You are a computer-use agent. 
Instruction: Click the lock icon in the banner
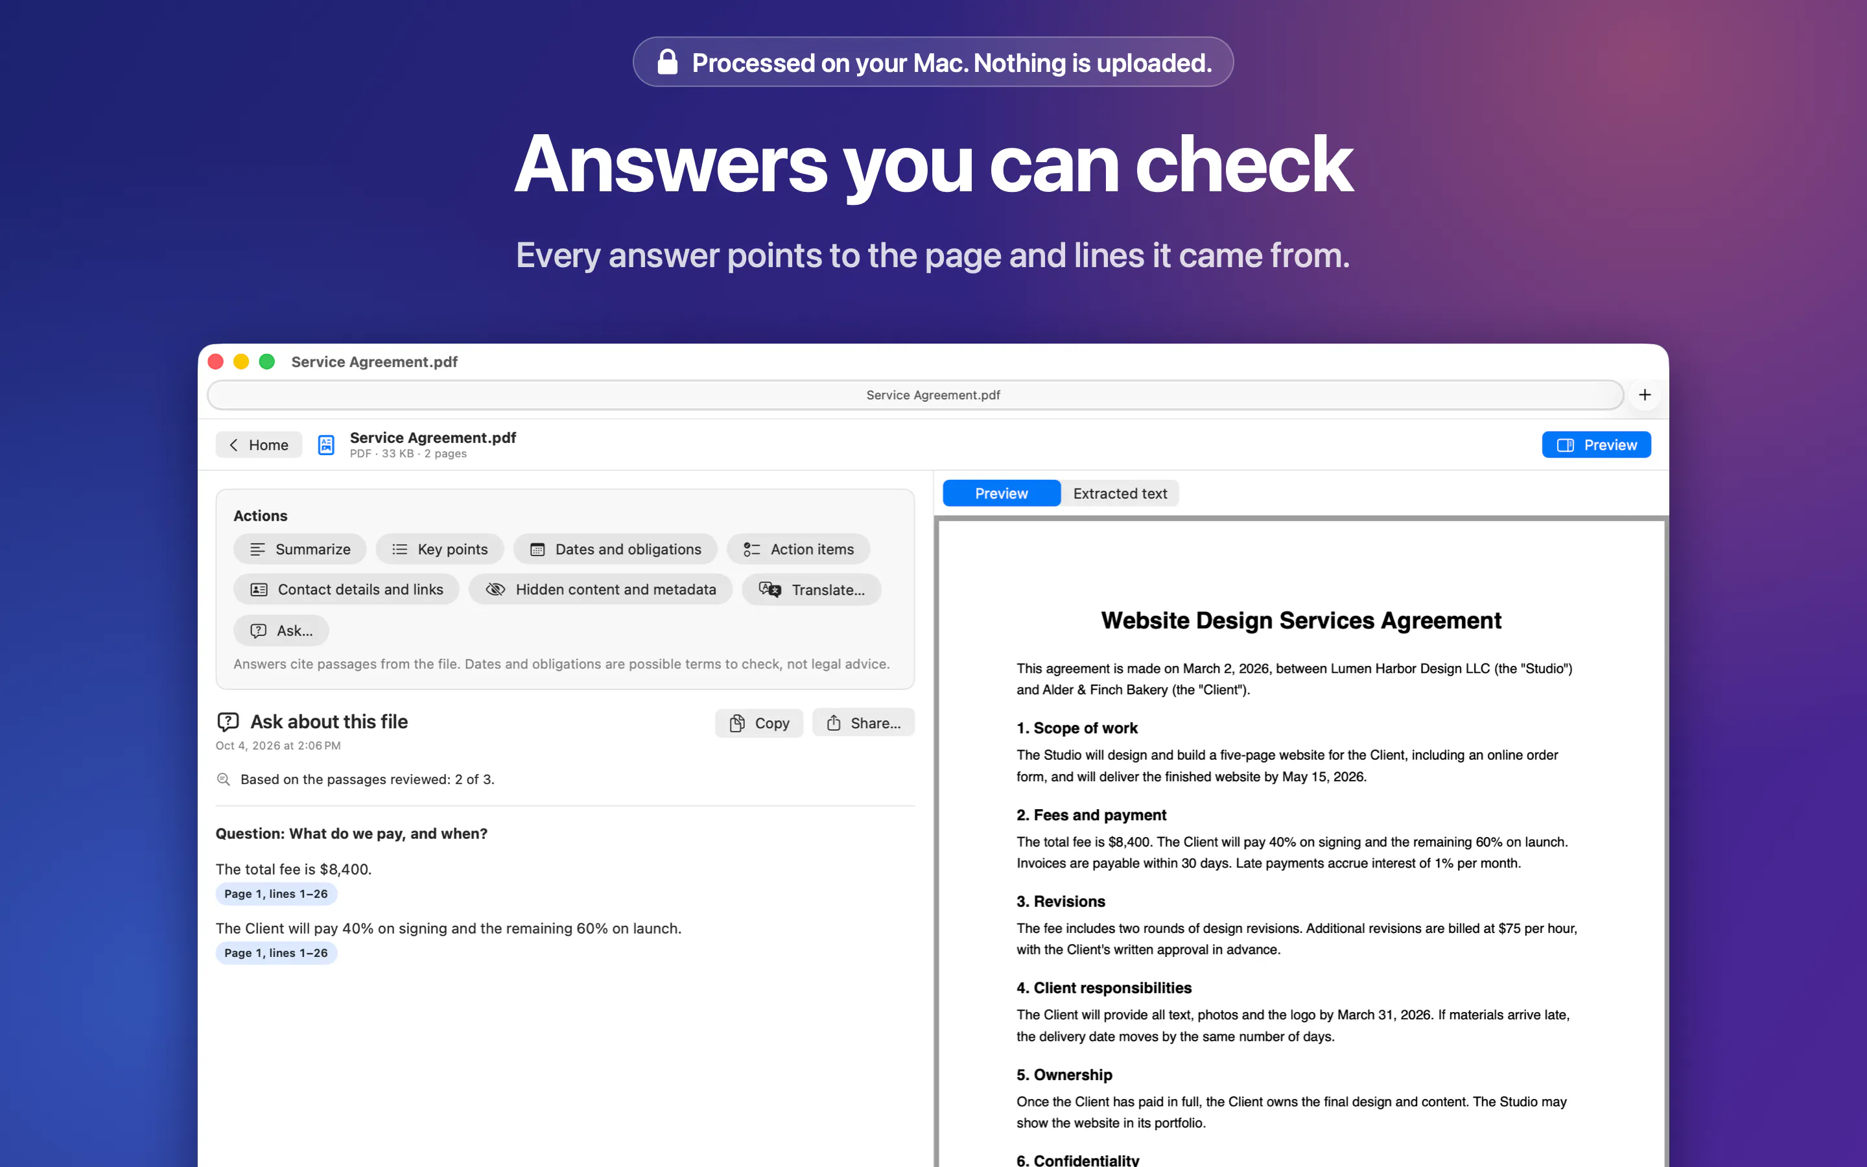coord(667,62)
